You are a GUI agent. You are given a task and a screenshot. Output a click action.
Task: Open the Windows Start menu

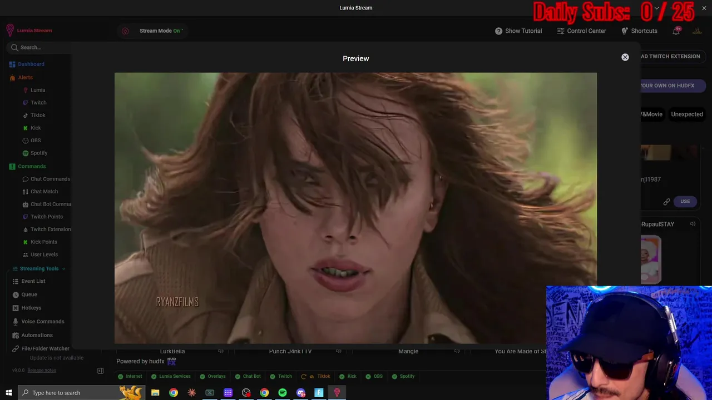coord(9,393)
